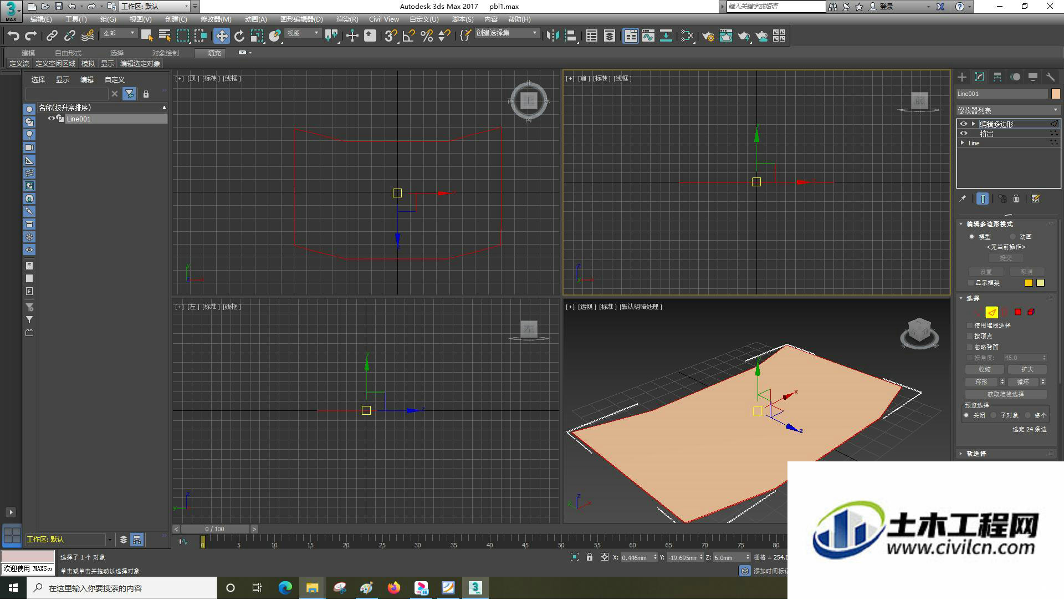The width and height of the screenshot is (1064, 600).
Task: Toggle Window/Crossing selection icon
Action: click(x=200, y=36)
